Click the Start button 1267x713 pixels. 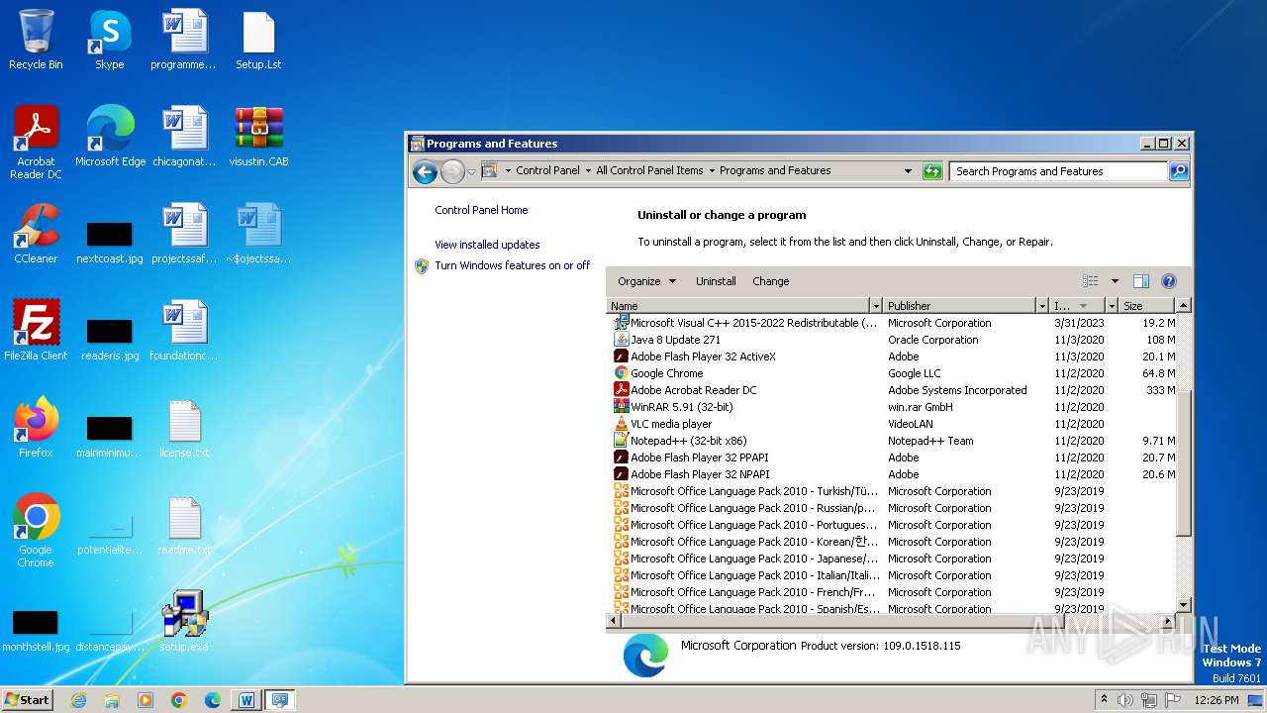[x=28, y=700]
